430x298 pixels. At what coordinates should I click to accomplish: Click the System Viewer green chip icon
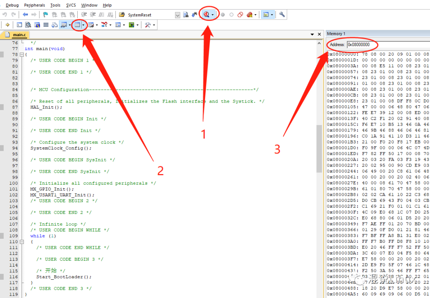click(132, 25)
